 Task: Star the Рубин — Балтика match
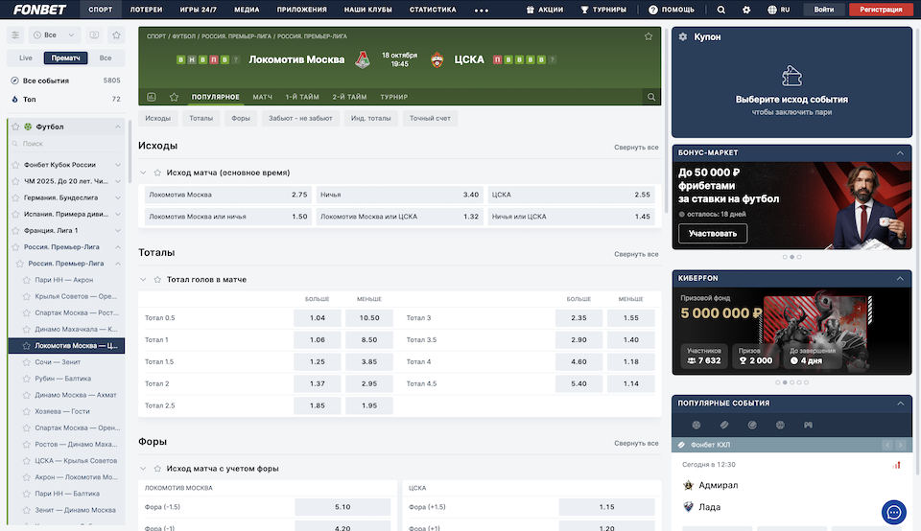point(27,379)
